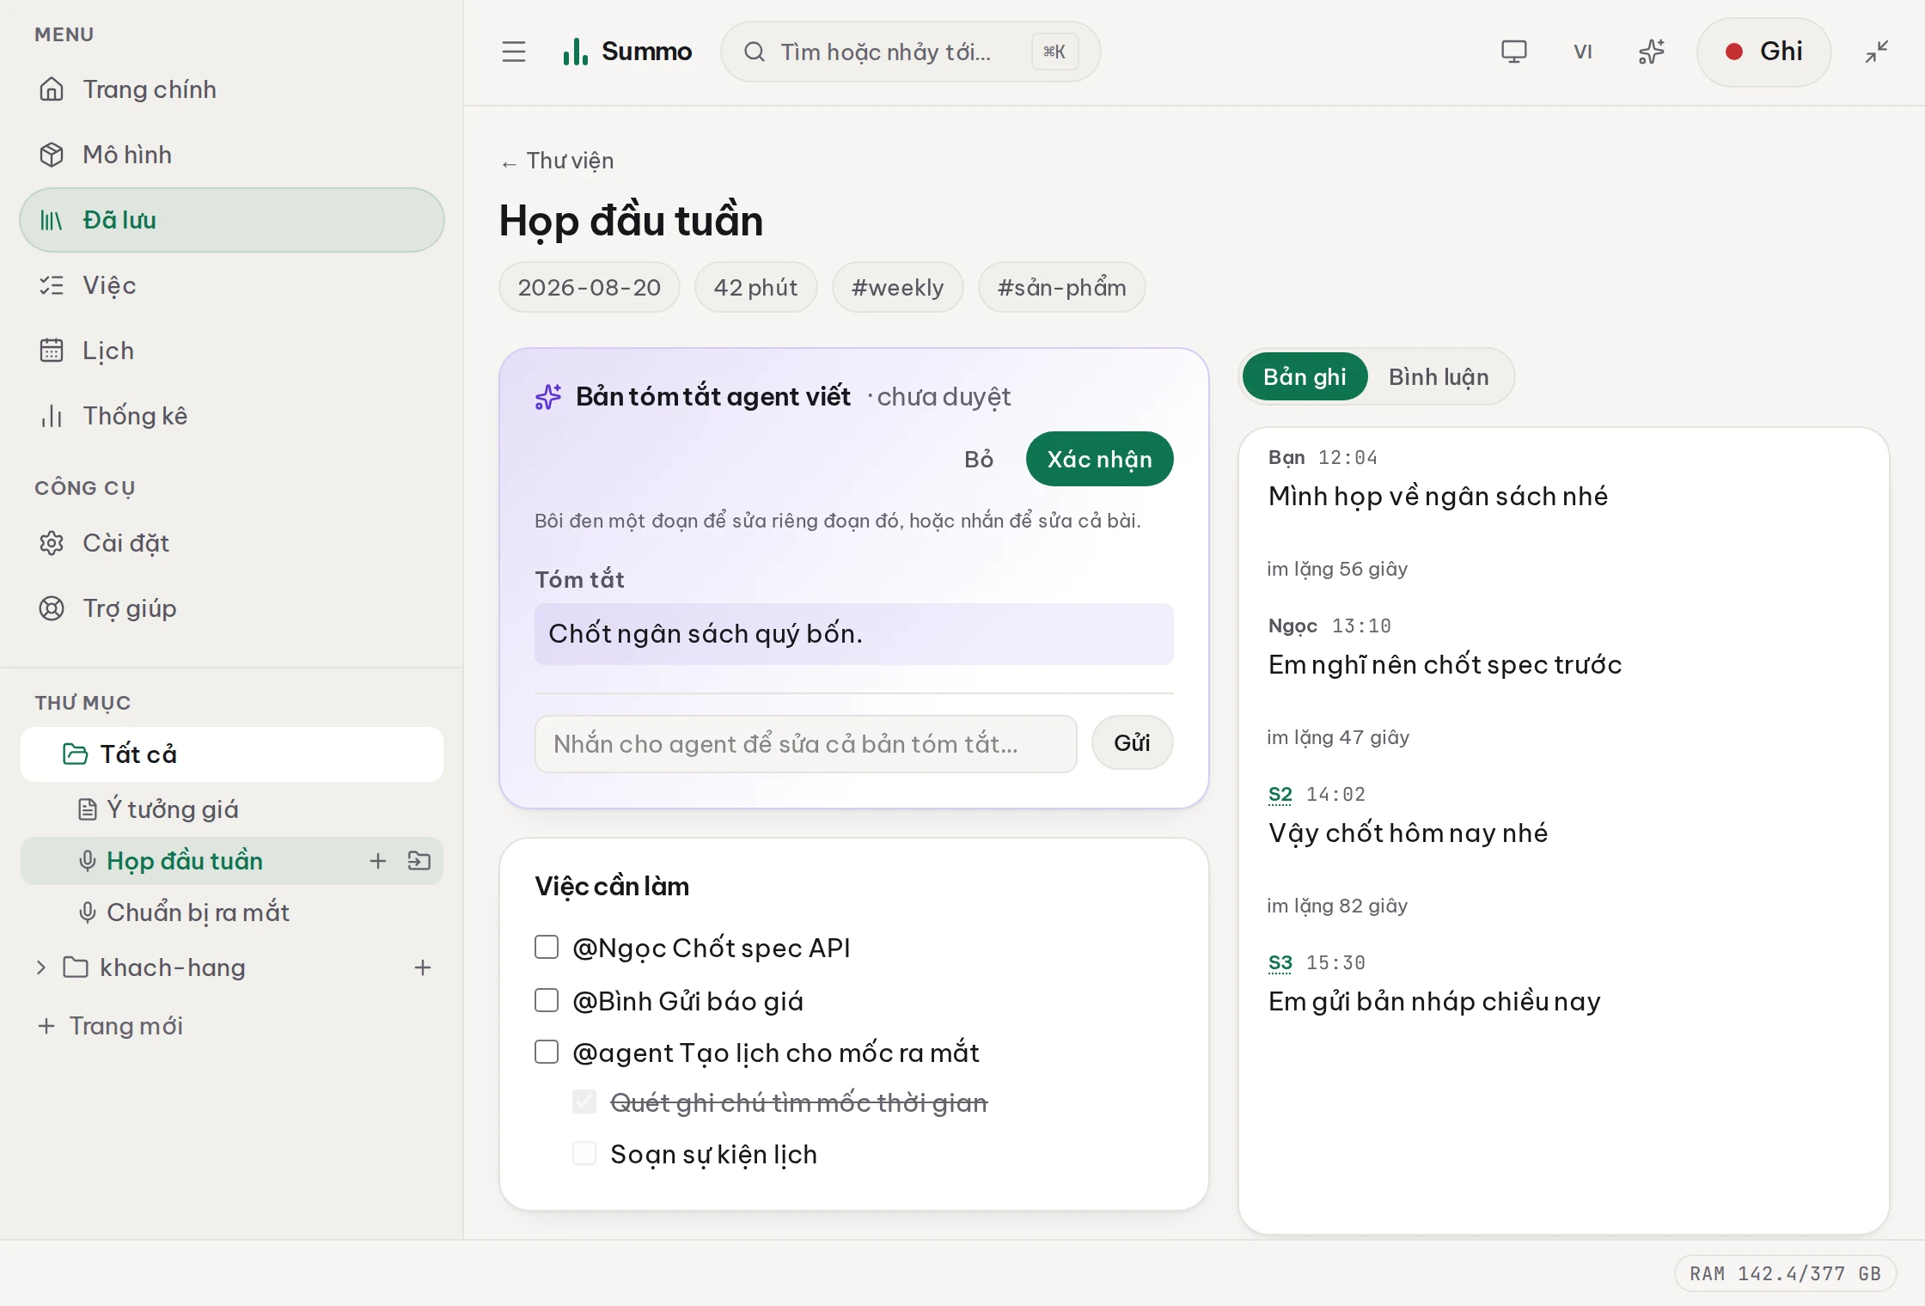Open Lịch calendar in the sidebar

pos(232,351)
